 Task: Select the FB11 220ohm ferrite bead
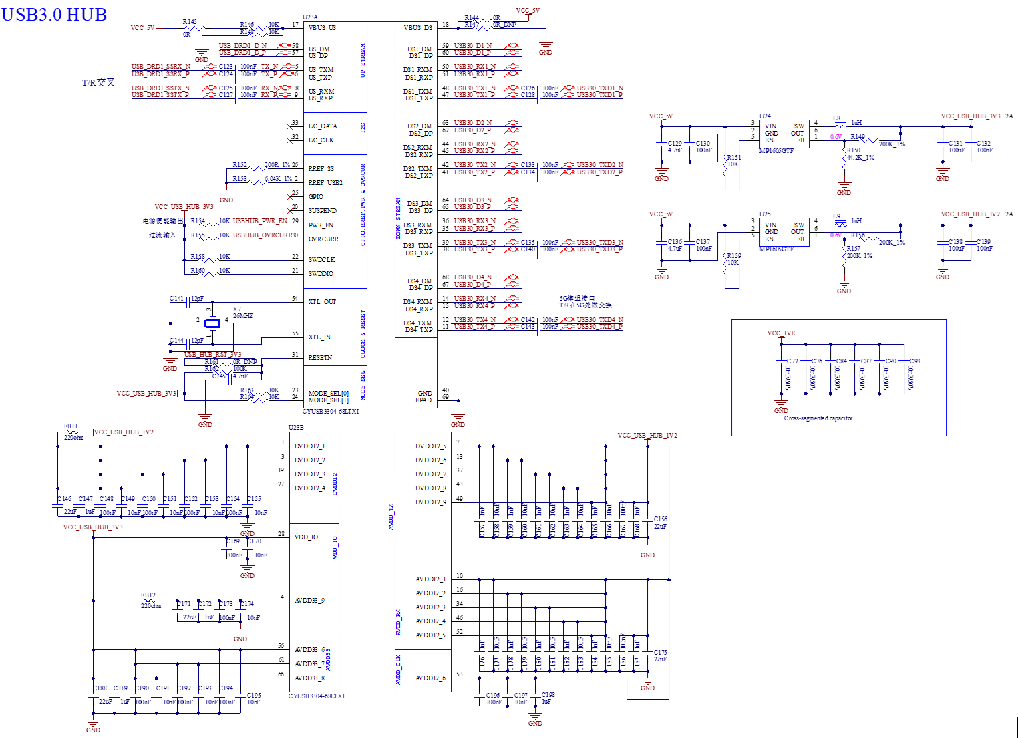(72, 432)
